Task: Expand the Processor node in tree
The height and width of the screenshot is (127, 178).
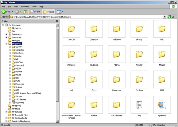Action: (10, 84)
